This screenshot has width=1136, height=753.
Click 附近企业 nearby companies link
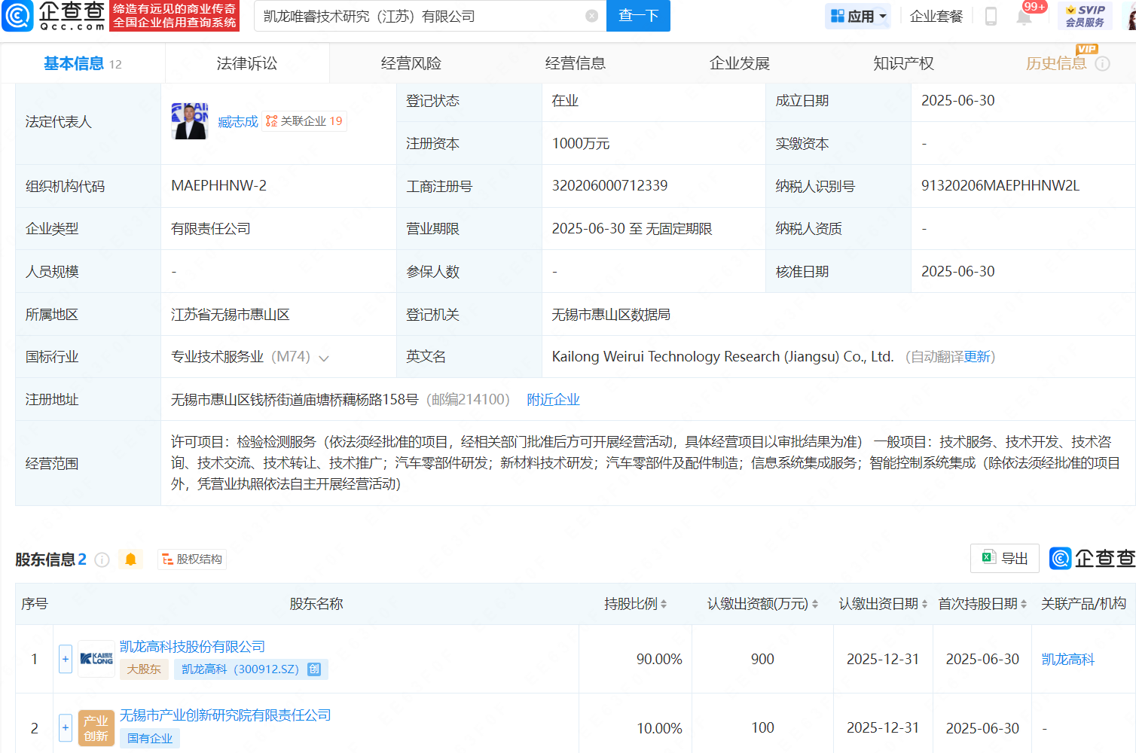(553, 400)
